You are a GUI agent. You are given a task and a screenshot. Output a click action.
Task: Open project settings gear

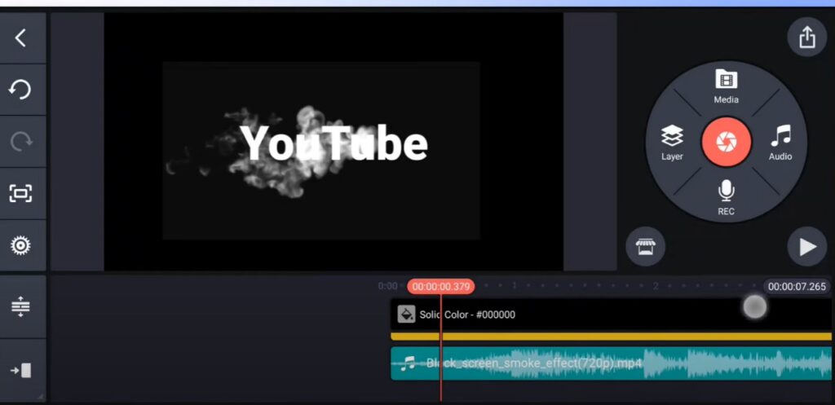tap(20, 245)
